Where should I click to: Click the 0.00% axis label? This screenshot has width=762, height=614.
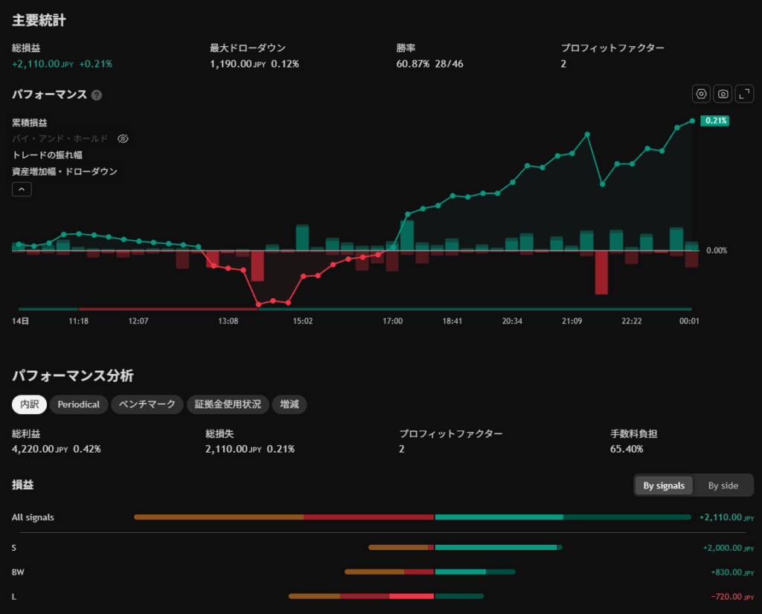click(717, 251)
